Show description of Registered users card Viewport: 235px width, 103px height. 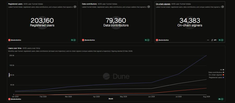75,7
